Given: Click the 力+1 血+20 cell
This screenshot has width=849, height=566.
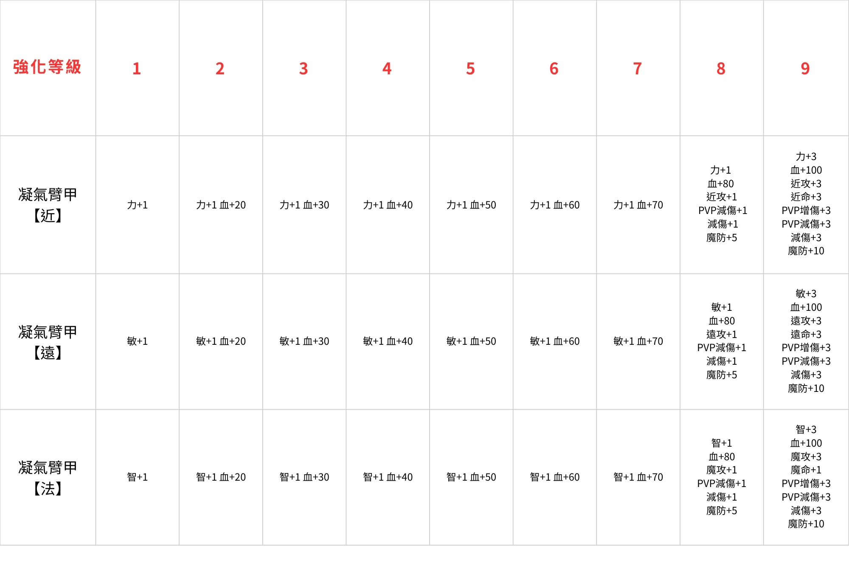Looking at the screenshot, I should coord(221,205).
